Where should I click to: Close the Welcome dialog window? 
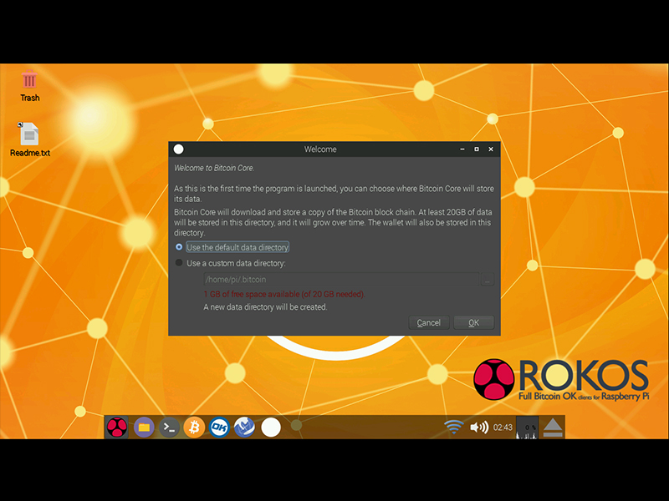tap(491, 149)
